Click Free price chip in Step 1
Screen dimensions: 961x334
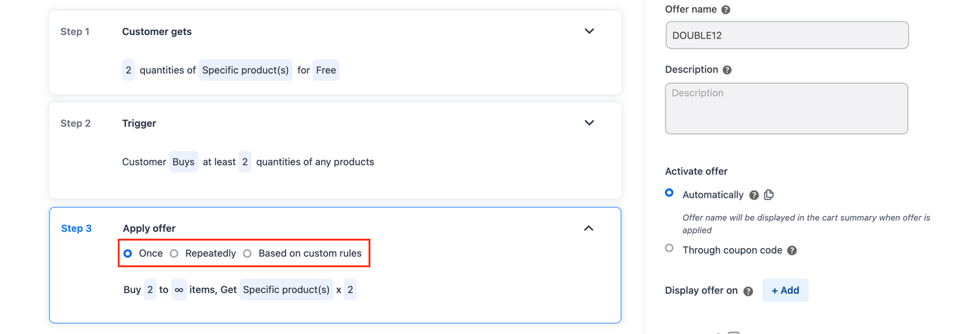coord(326,70)
